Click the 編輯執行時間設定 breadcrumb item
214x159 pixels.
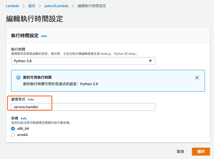click(92, 6)
